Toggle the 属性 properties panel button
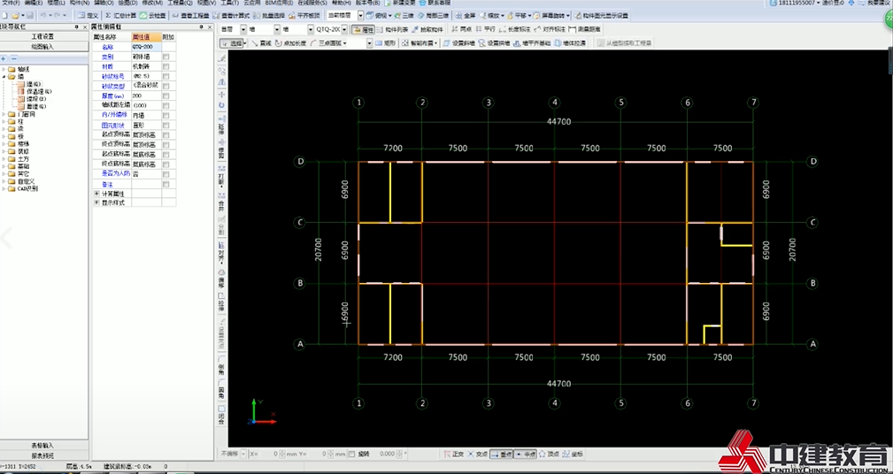This screenshot has width=893, height=474. tap(364, 29)
